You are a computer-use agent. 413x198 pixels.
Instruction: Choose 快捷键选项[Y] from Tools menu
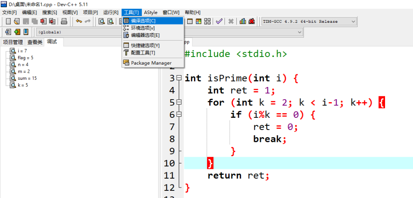tap(153, 46)
